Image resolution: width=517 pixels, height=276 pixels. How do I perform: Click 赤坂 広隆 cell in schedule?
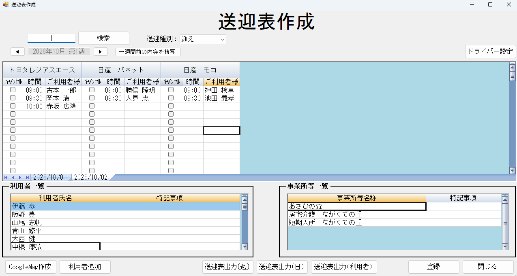63,106
